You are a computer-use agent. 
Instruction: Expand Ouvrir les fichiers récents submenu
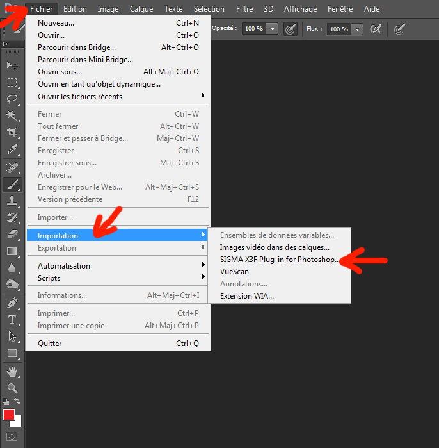pos(118,96)
